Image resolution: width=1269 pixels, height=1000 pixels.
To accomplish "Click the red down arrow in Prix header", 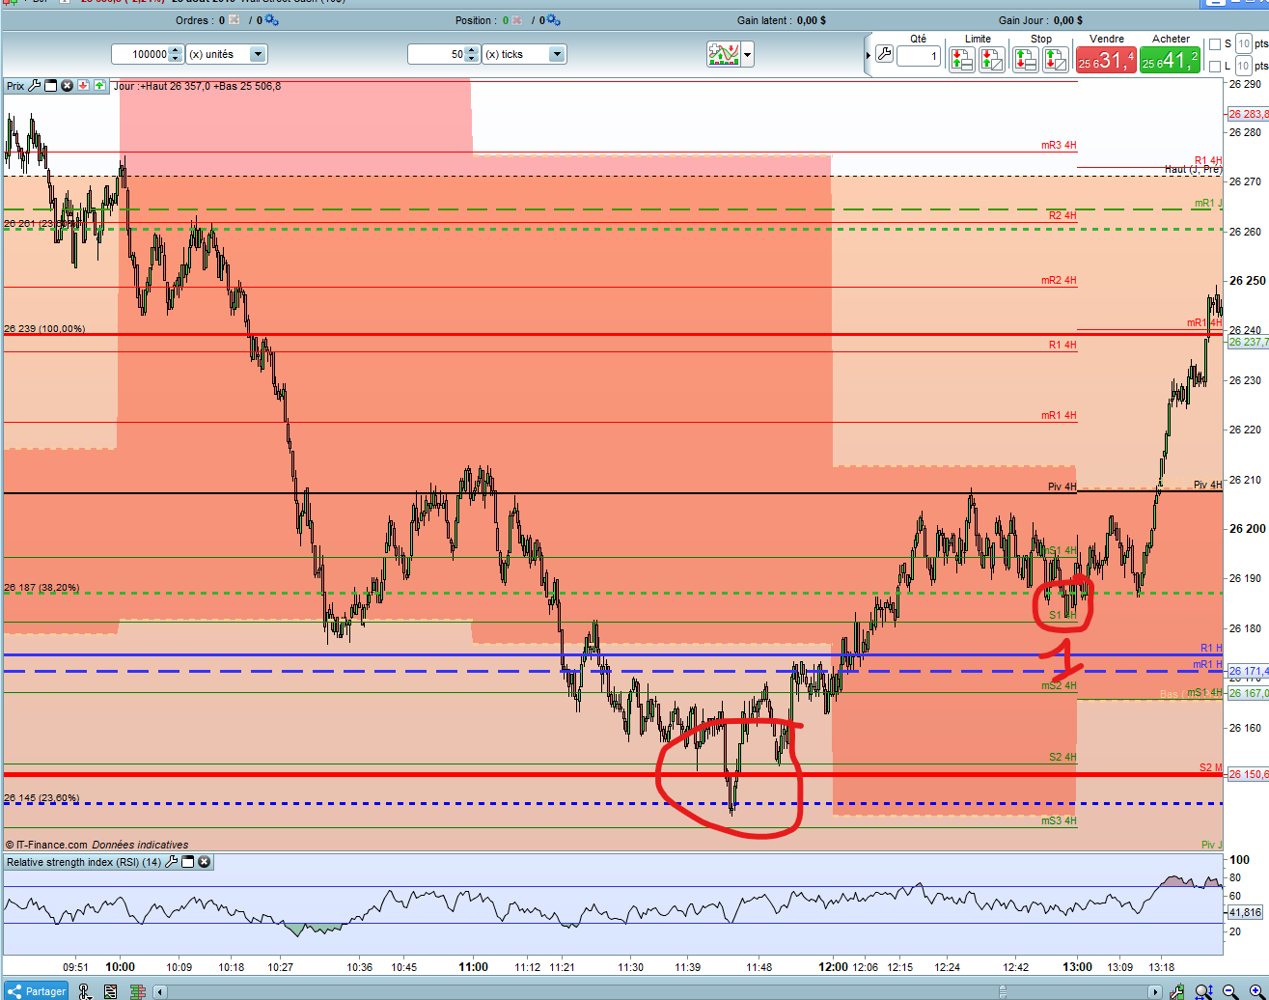I will pos(84,86).
